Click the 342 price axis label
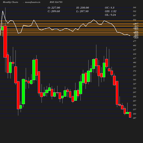The width and height of the screenshot is (143, 143). [x=134, y=80]
